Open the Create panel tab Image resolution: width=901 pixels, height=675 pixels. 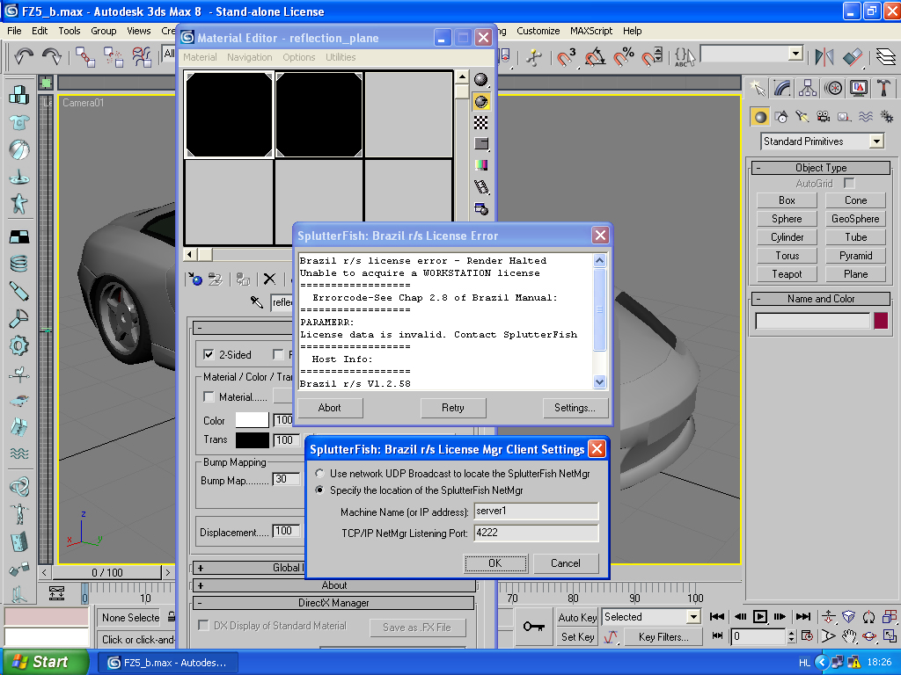pos(757,88)
